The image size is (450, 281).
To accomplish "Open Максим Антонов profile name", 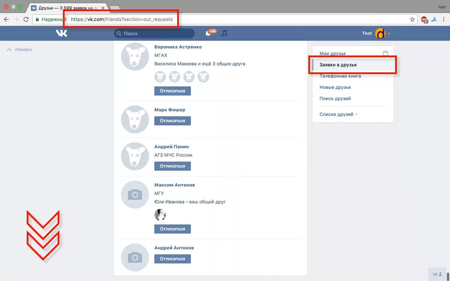I will (174, 185).
